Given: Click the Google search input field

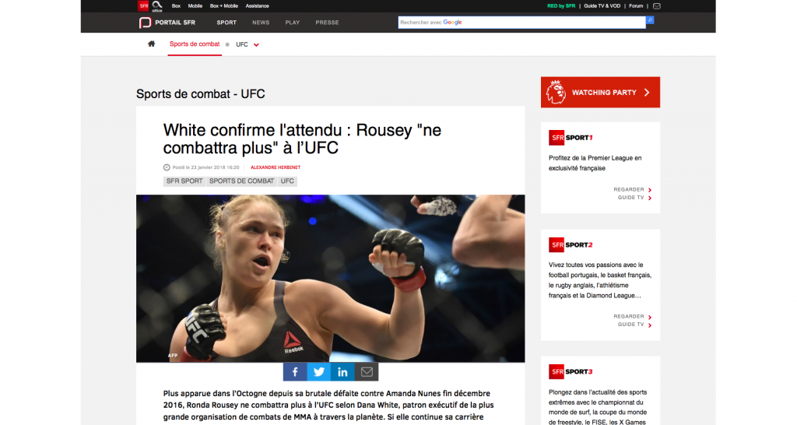Looking at the screenshot, I should [x=521, y=23].
